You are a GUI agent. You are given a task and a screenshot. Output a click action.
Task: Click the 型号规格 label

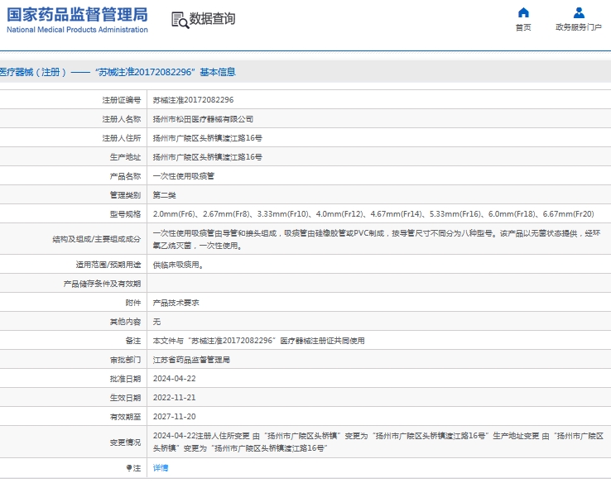click(x=125, y=214)
